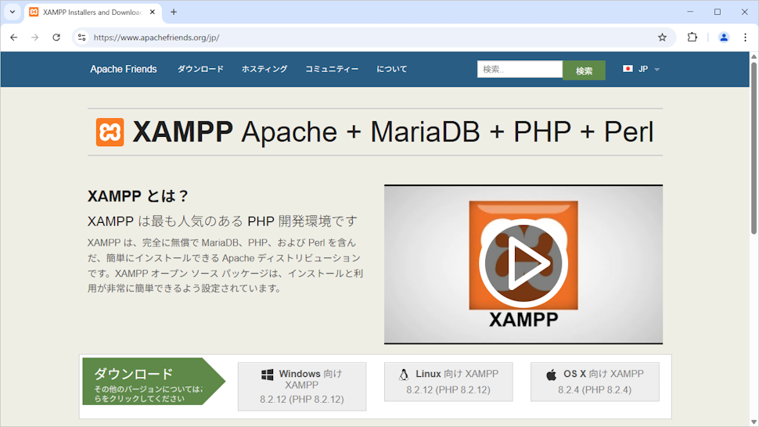Click the XAMPP とは？ heading
759x427 pixels.
[x=138, y=196]
